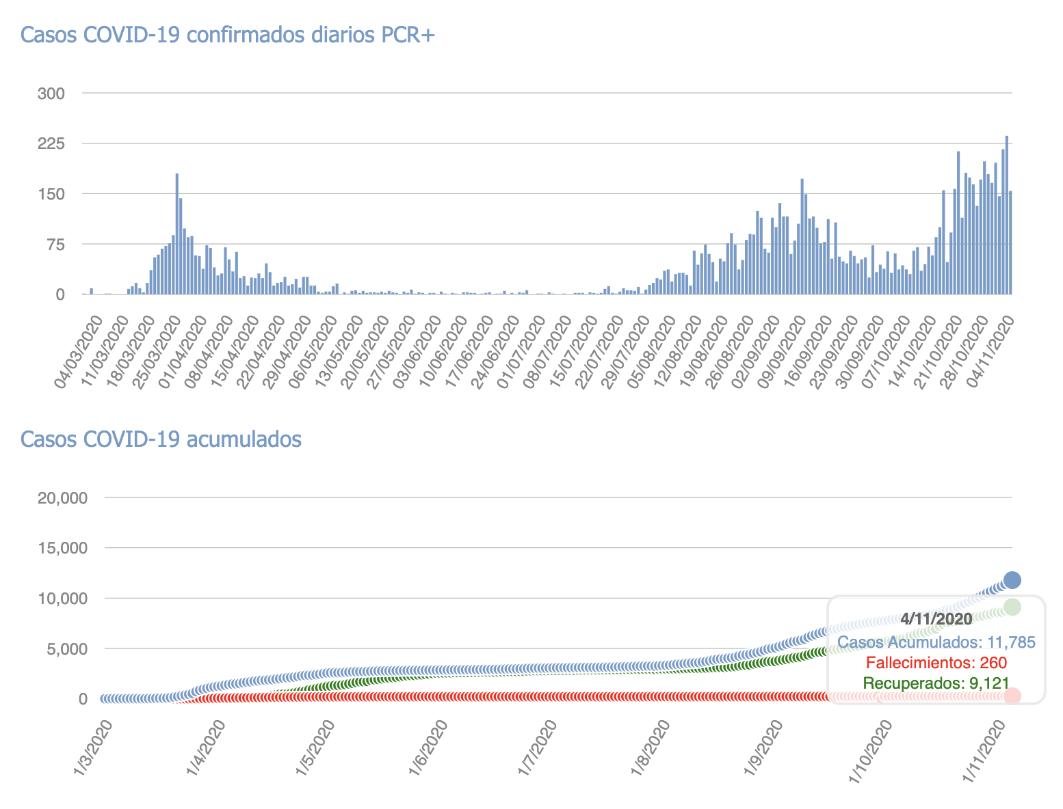Select the tallest bar in the daily cases chart
This screenshot has height=809, width=1063.
point(1006,215)
